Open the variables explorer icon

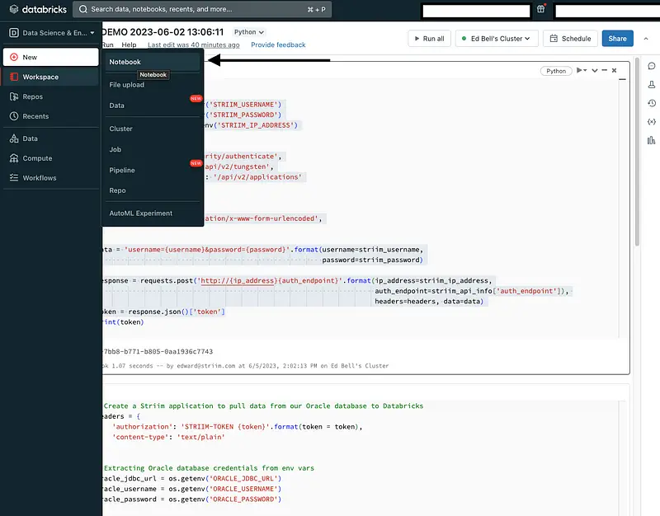[x=652, y=121]
